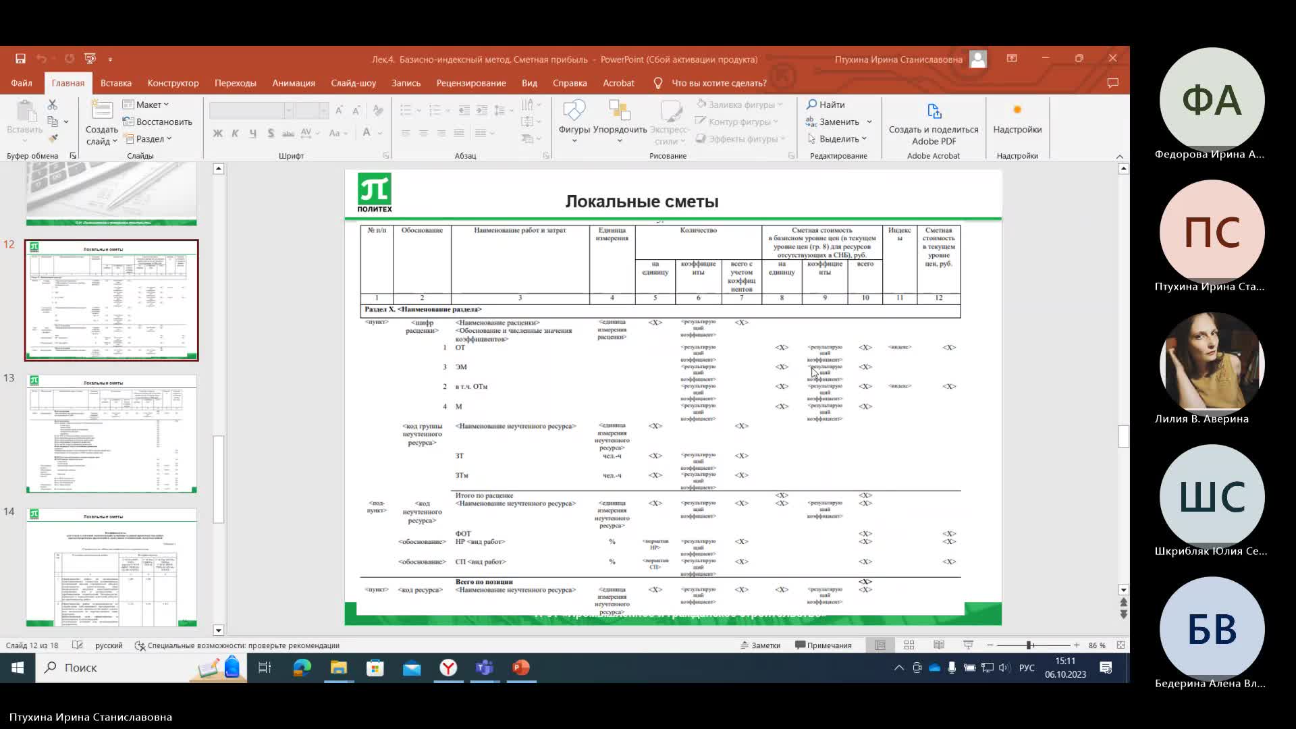Fit slide to current window icon
Viewport: 1296px width, 729px height.
tap(1120, 645)
